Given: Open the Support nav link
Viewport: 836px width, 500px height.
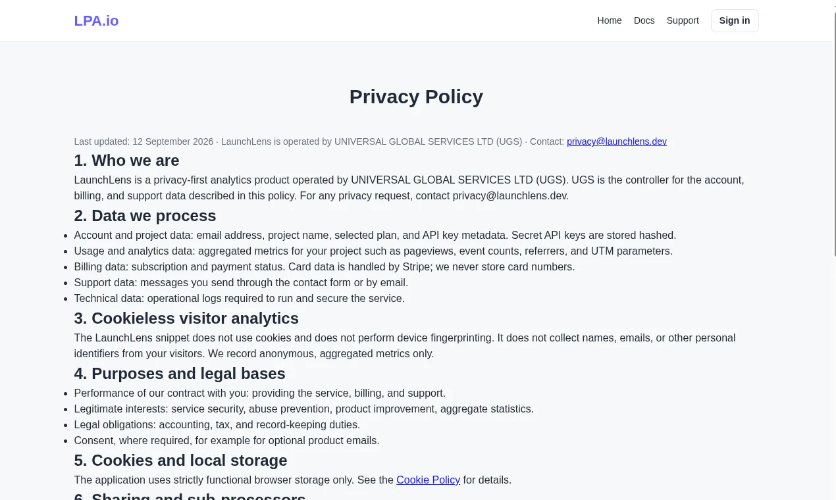Looking at the screenshot, I should [683, 20].
